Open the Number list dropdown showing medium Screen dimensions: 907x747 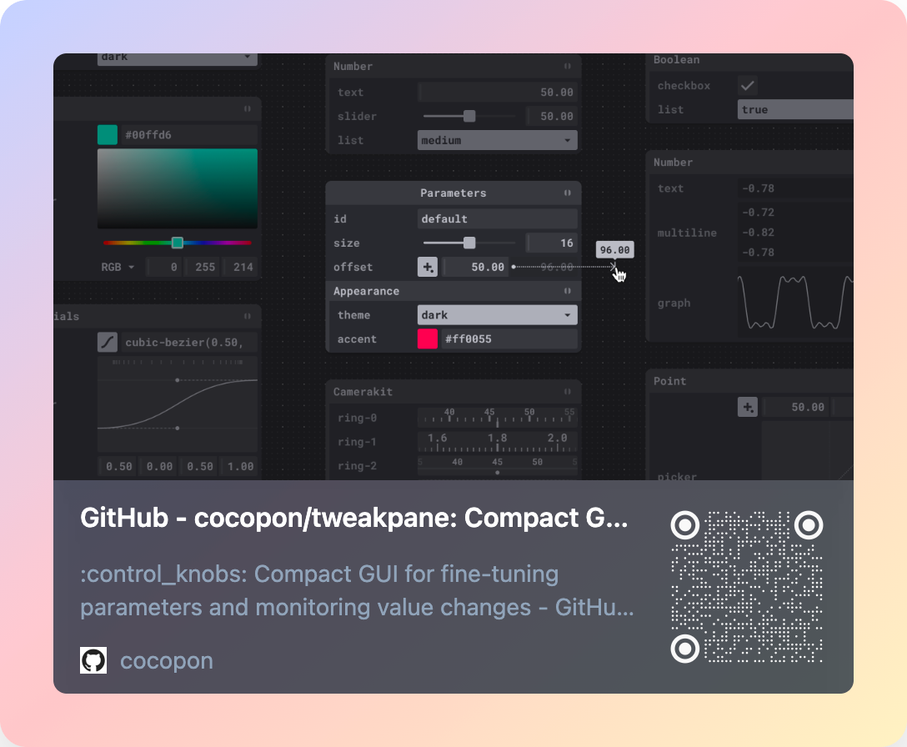(x=497, y=140)
